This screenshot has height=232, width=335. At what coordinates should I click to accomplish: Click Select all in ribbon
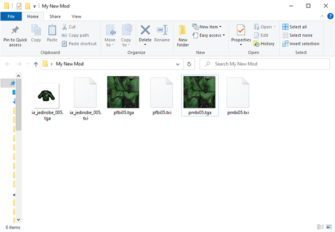click(x=294, y=27)
